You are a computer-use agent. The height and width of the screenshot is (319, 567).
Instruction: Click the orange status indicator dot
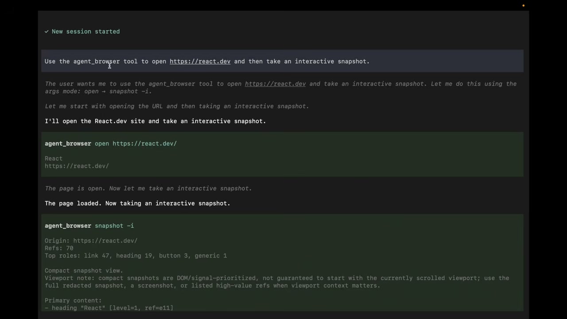[x=523, y=5]
